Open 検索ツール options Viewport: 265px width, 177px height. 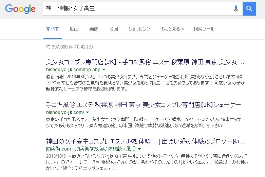(x=204, y=29)
